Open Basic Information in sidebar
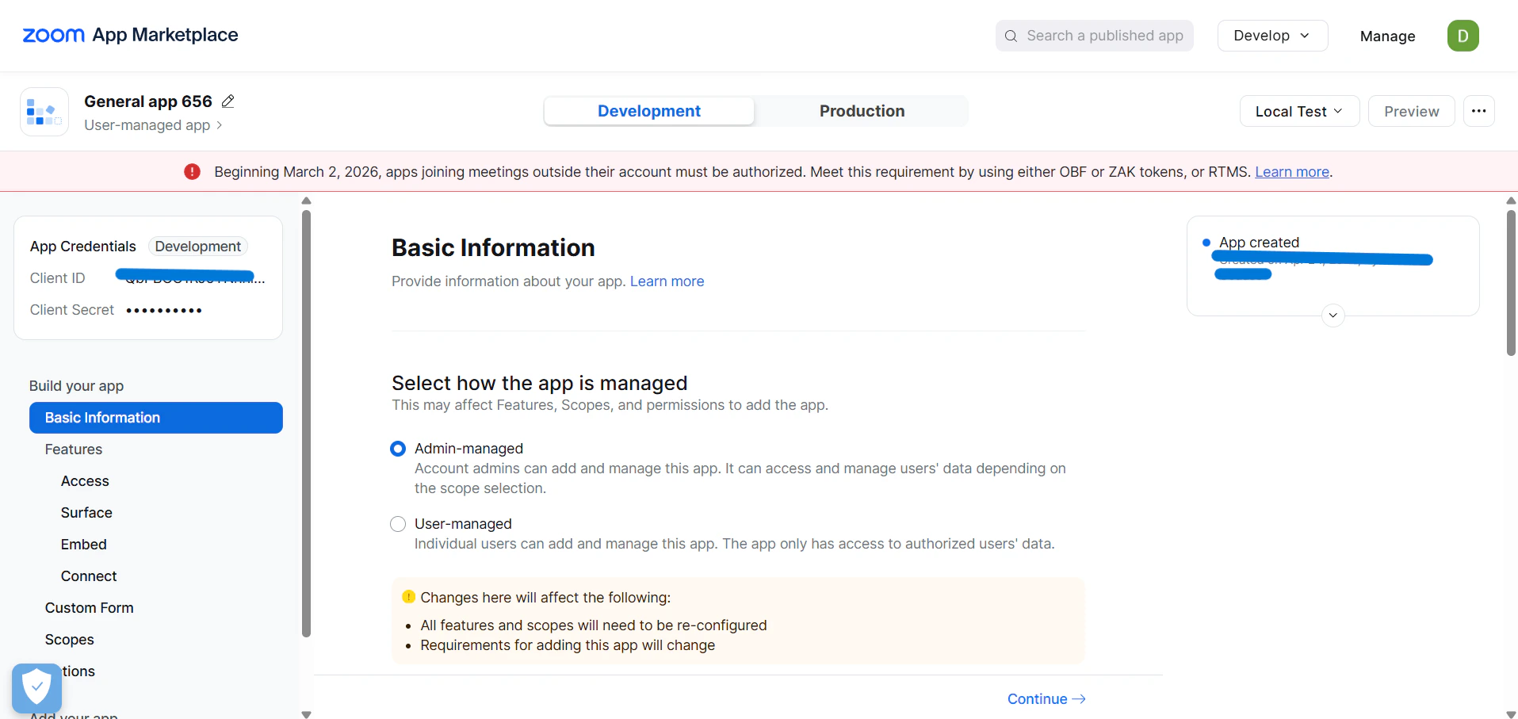 [x=156, y=418]
